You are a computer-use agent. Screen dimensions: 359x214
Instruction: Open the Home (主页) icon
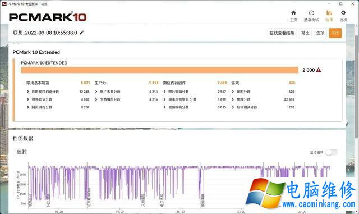click(293, 13)
